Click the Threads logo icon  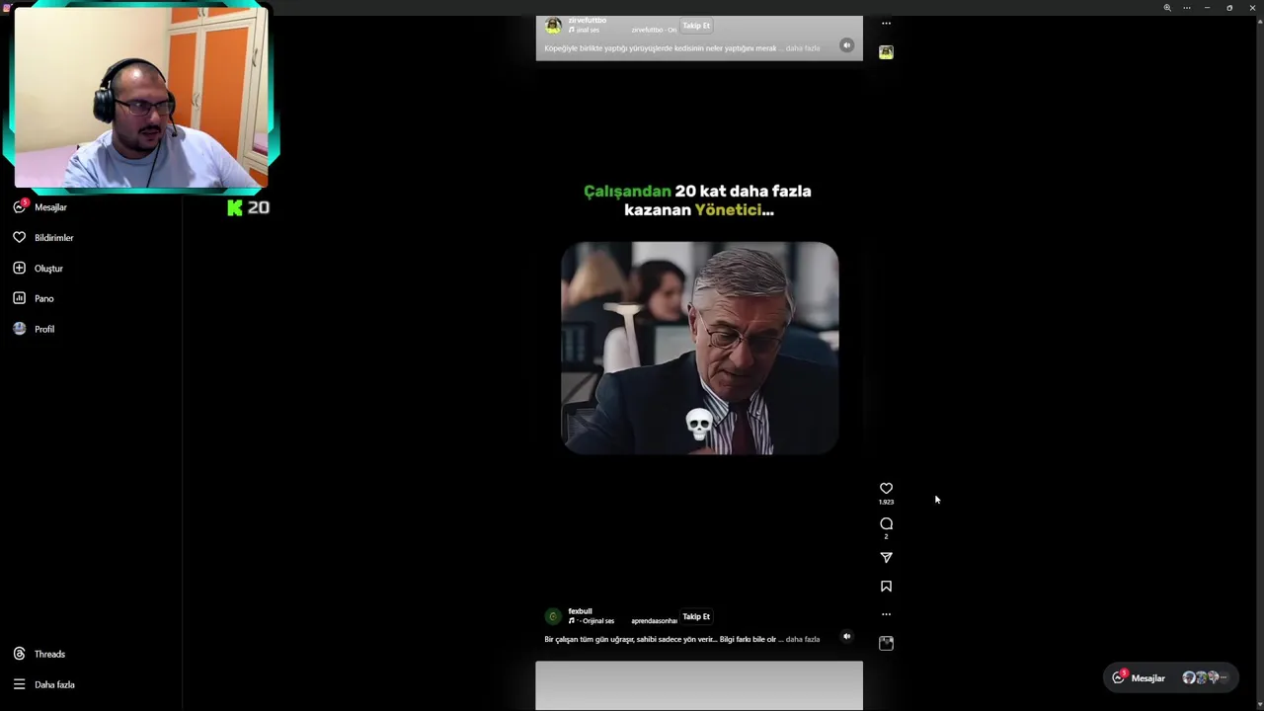tap(19, 654)
